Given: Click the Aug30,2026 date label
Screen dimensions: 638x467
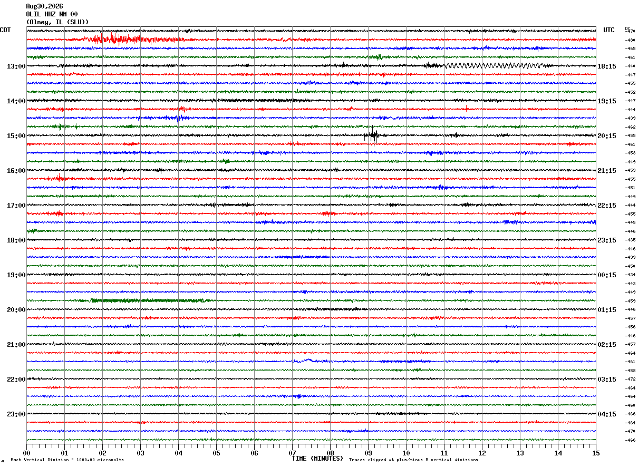Looking at the screenshot, I should (x=44, y=6).
